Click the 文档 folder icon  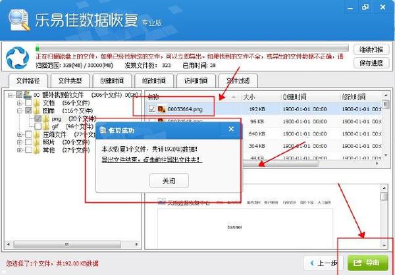pos(37,103)
